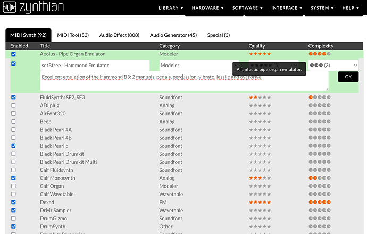Viewport: 367px width, 234px height.
Task: Open the System dropdown menu
Action: (322, 8)
